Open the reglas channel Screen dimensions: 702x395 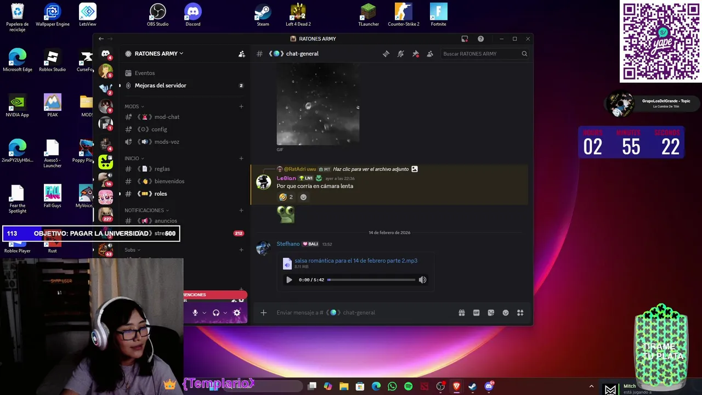coord(162,169)
